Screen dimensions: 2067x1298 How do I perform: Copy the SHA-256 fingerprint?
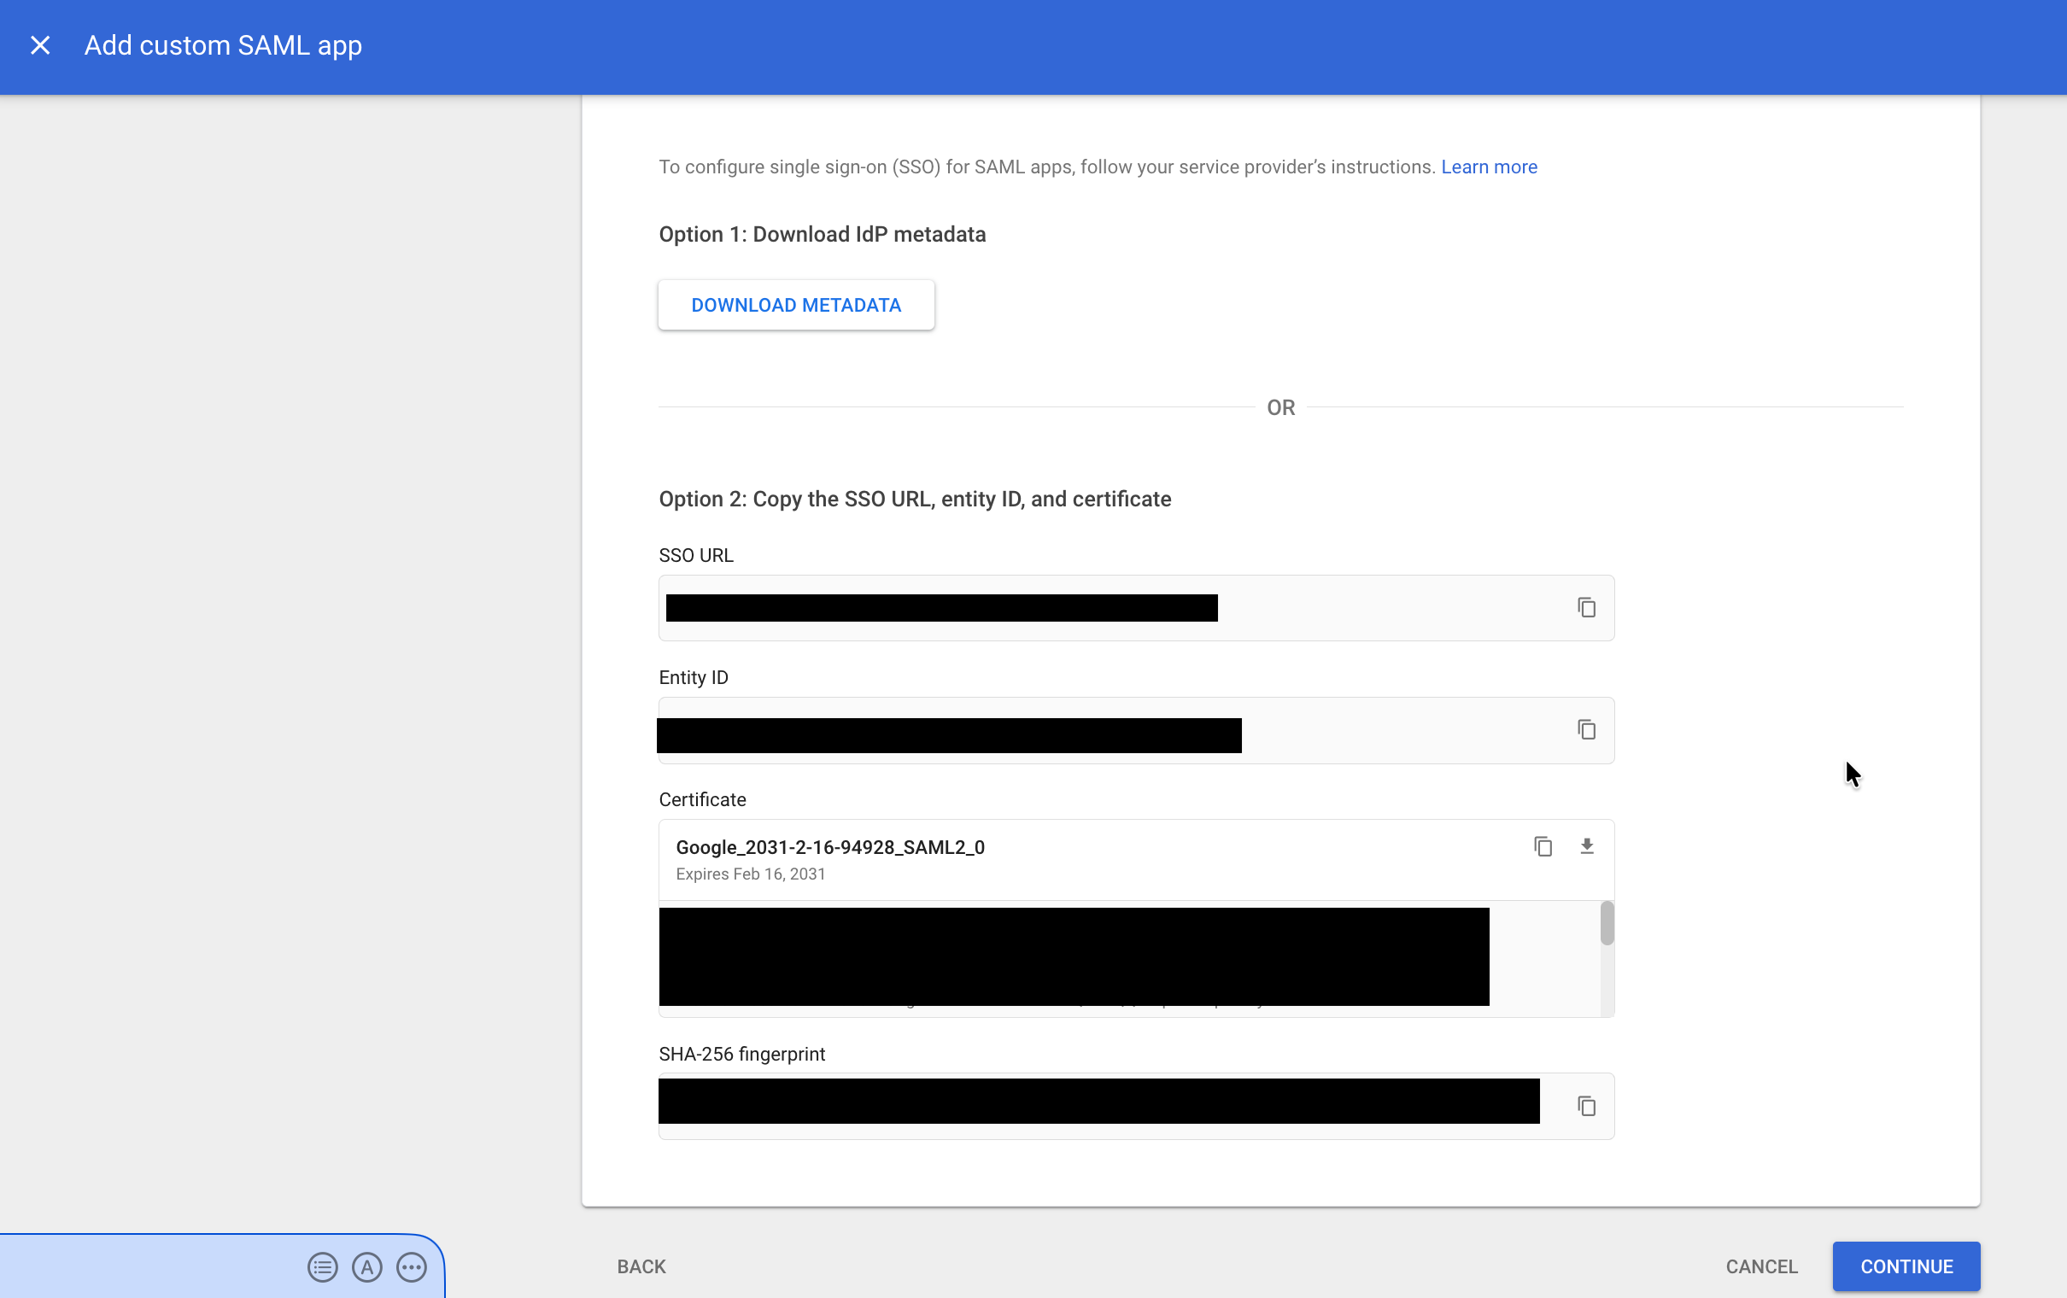click(1585, 1105)
